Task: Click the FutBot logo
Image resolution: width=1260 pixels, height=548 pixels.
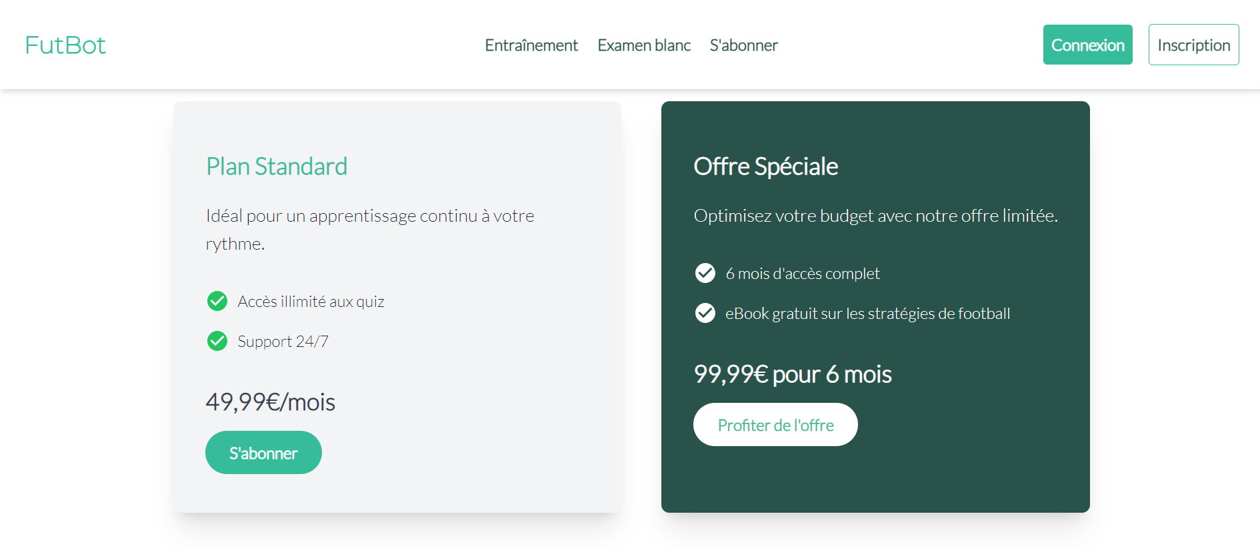Action: 65,45
